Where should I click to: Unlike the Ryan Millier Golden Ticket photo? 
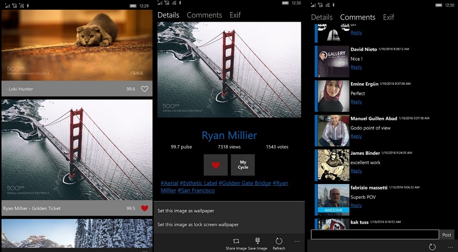point(145,208)
